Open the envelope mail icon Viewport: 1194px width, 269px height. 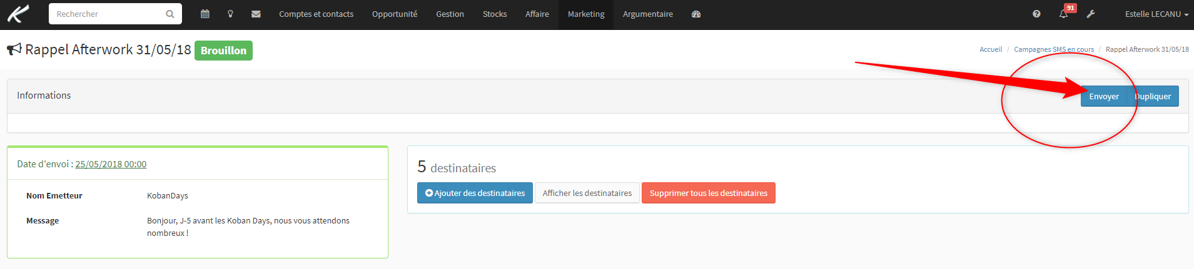[x=256, y=14]
